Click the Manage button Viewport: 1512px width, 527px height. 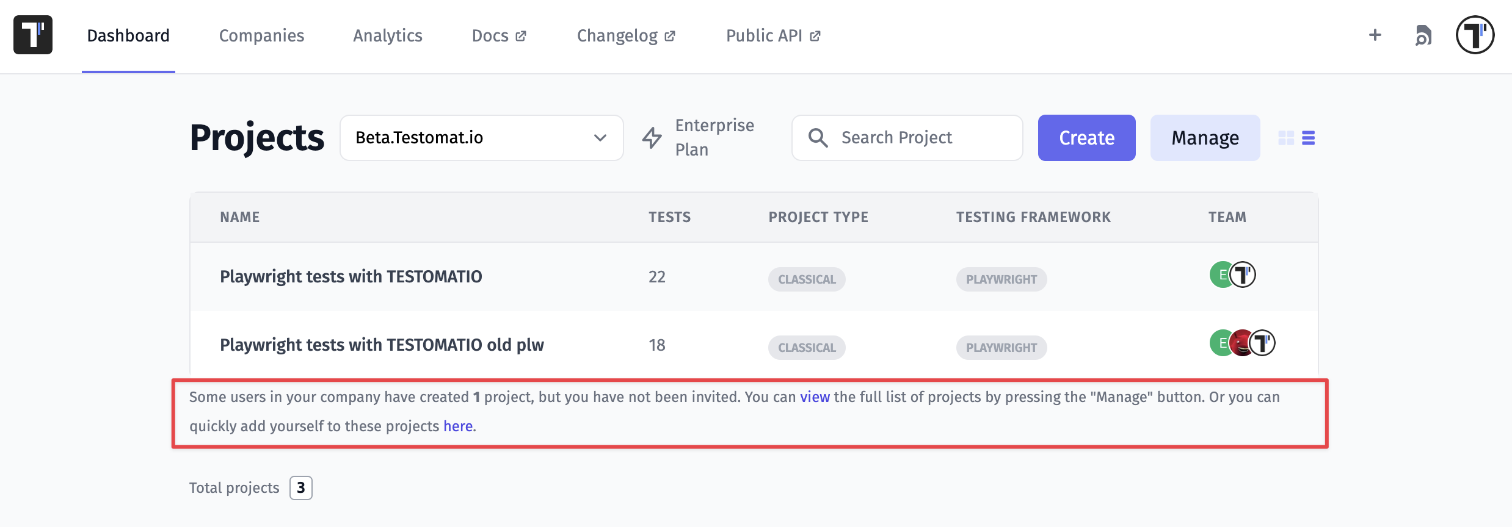[1205, 138]
